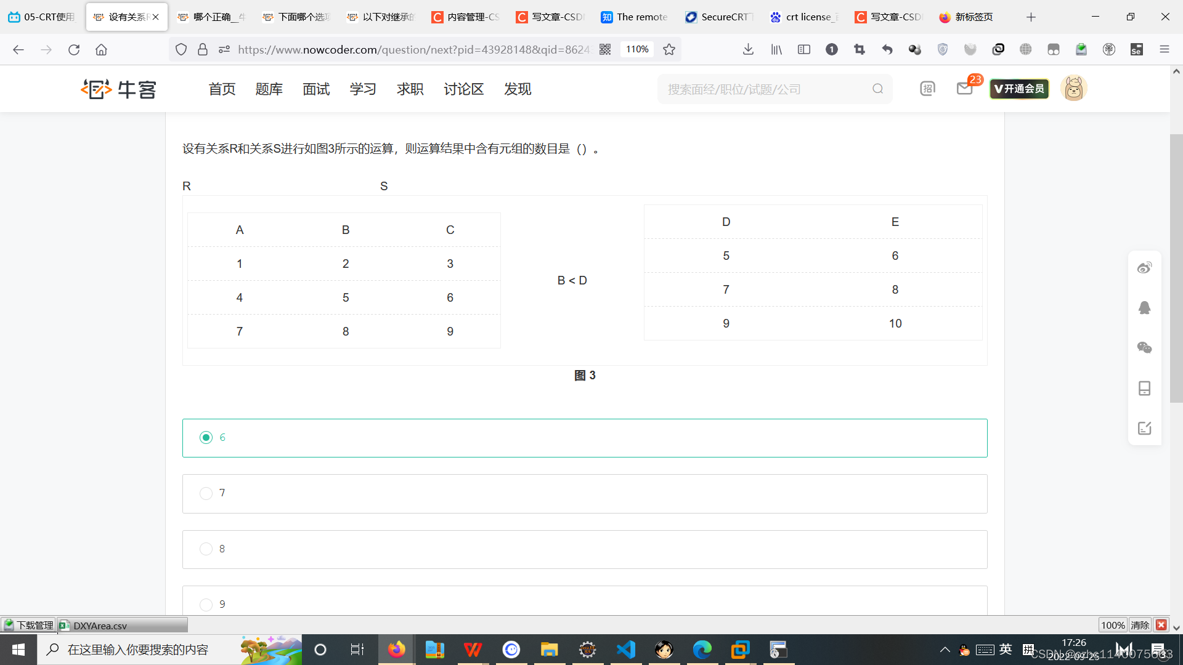The image size is (1183, 665).
Task: Select radio button for answer option 6
Action: pos(206,438)
